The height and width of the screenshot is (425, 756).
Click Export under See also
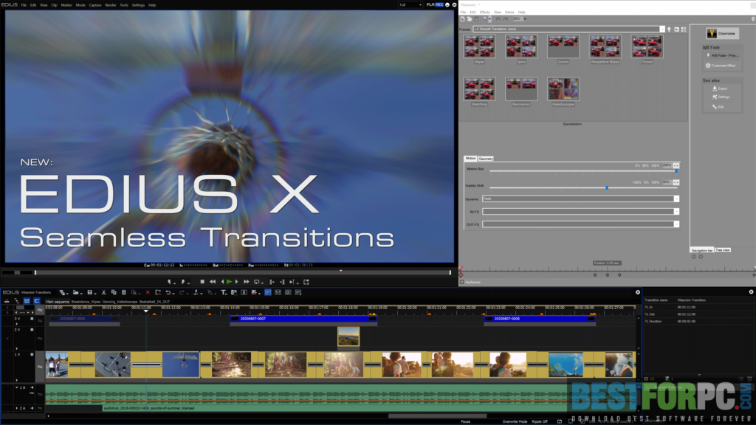point(720,89)
